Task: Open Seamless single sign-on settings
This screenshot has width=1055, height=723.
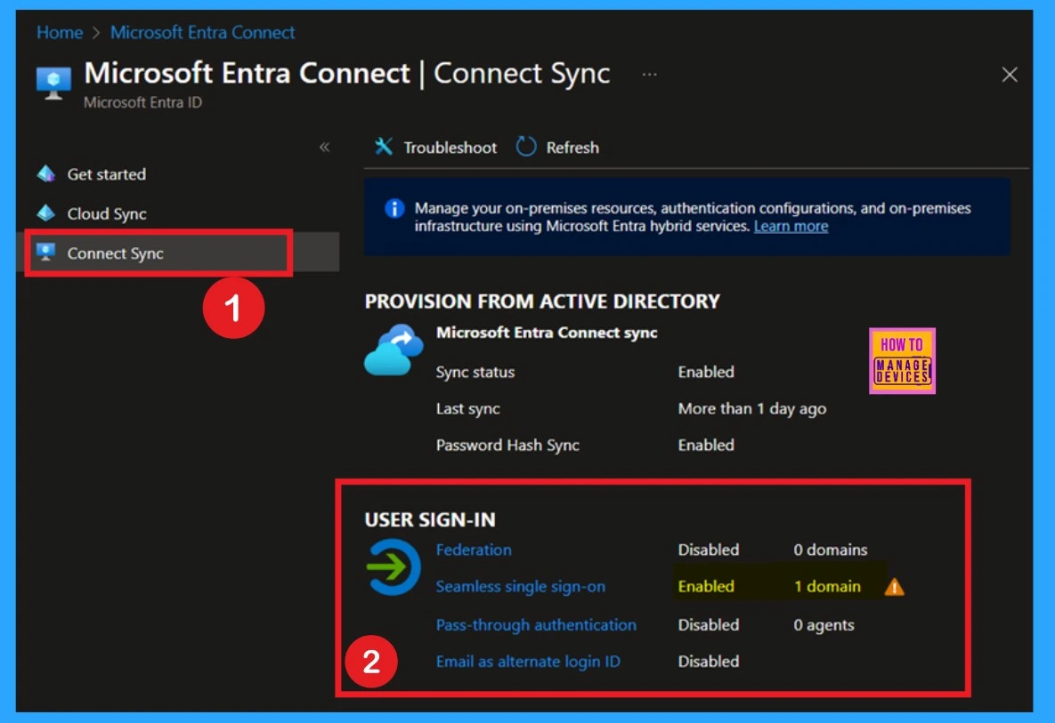Action: (520, 587)
